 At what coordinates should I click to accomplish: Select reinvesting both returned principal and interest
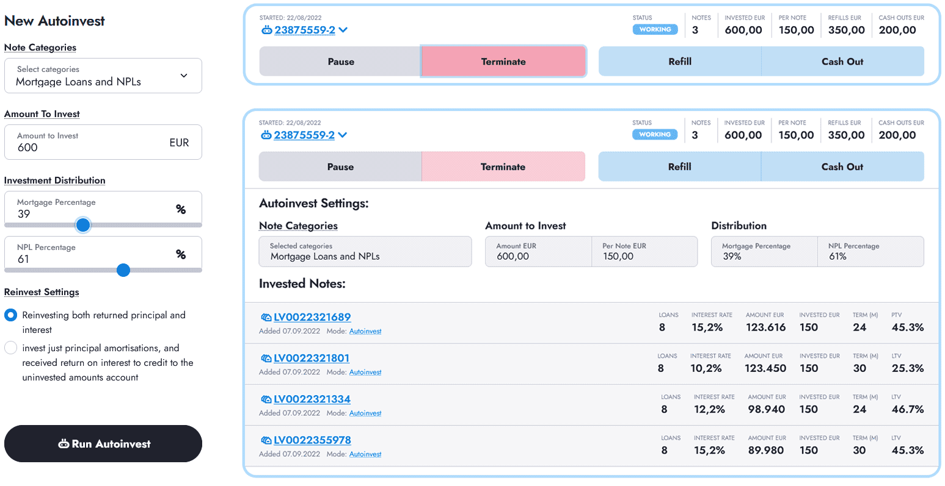click(x=10, y=315)
